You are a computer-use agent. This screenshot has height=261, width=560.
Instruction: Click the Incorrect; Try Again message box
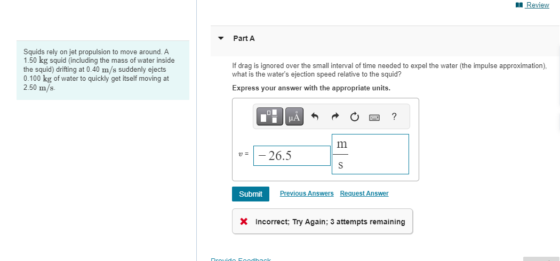point(323,222)
